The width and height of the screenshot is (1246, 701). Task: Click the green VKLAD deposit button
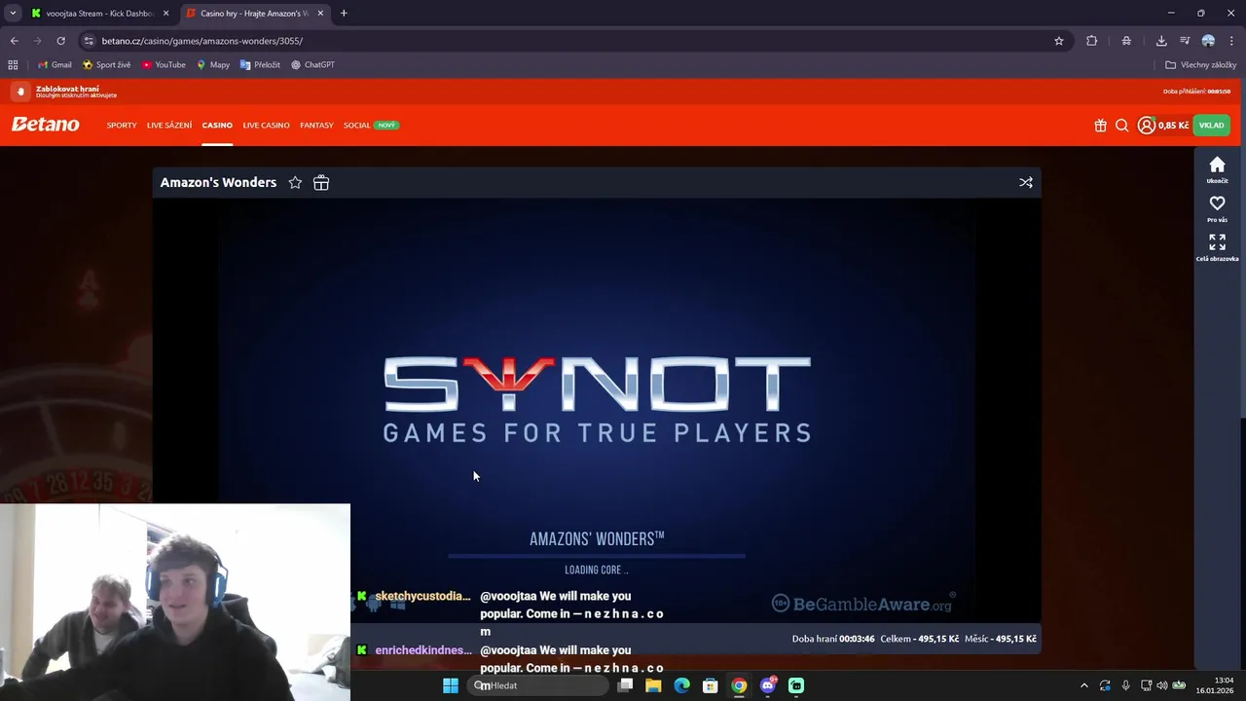pos(1211,125)
